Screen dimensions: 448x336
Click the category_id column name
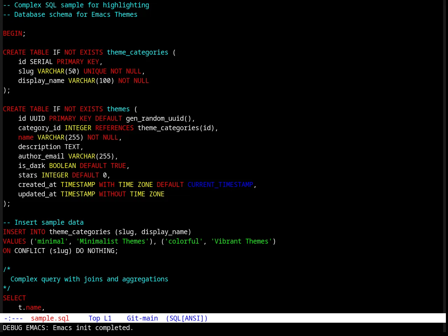pos(40,128)
